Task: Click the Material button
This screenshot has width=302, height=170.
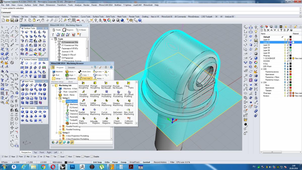Action: click(x=70, y=79)
